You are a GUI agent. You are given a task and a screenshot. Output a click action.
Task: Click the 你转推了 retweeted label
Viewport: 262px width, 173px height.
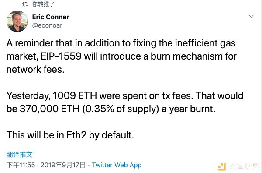coord(43,4)
